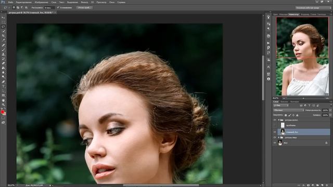This screenshot has height=187, width=333.
Task: Select the Brush tool
Action: pos(3,50)
